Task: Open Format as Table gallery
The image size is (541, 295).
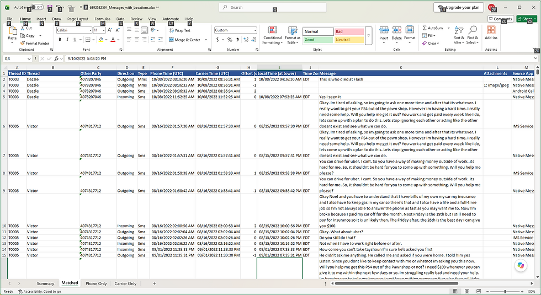Action: 293,35
